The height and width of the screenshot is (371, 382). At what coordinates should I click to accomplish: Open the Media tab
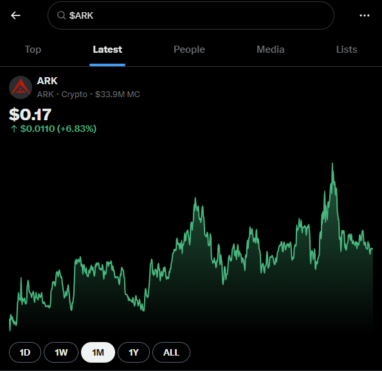pyautogui.click(x=270, y=50)
